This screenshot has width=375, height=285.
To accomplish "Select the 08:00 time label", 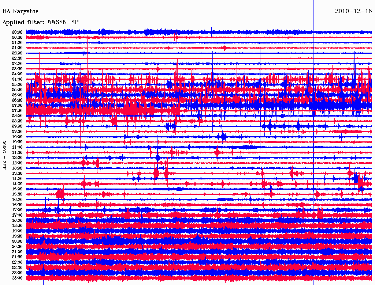I will pos(17,116).
